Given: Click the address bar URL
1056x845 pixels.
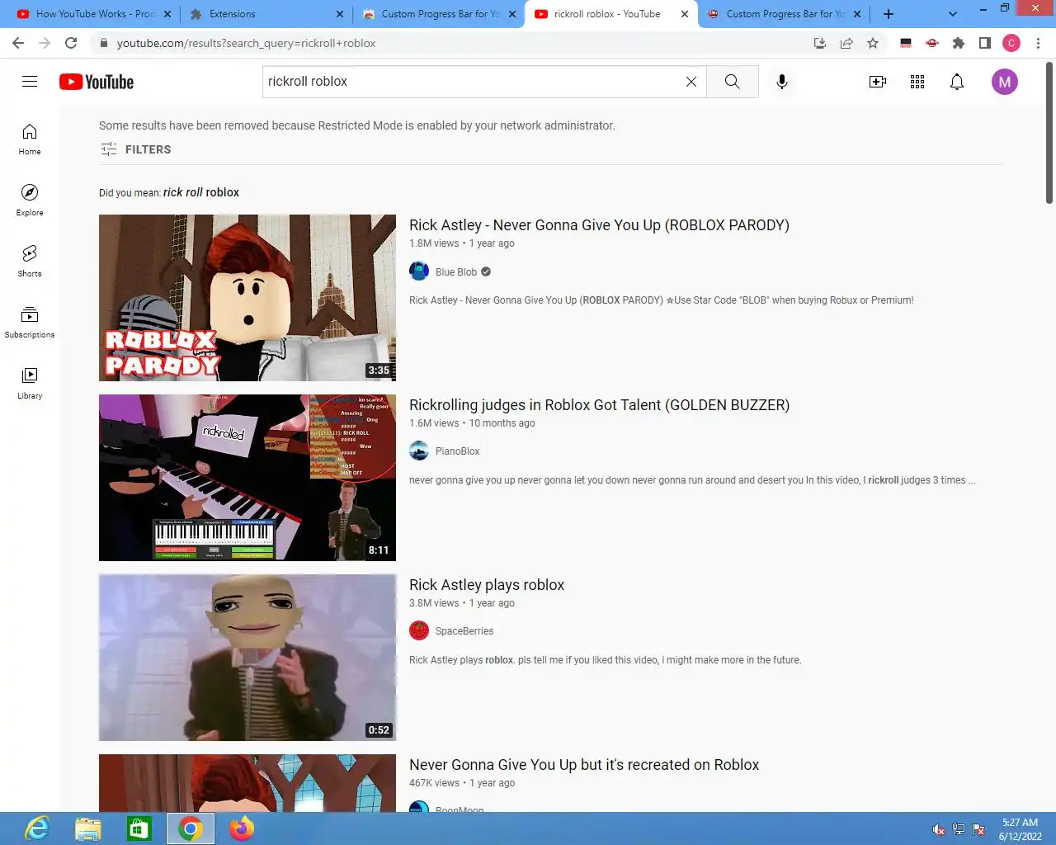Looking at the screenshot, I should [246, 43].
